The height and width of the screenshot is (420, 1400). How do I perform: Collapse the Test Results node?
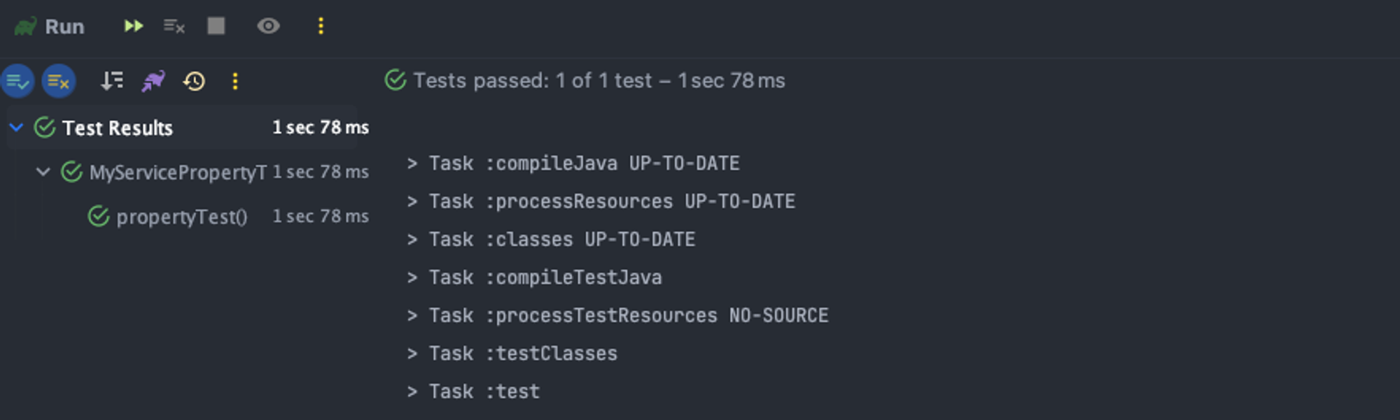[17, 128]
